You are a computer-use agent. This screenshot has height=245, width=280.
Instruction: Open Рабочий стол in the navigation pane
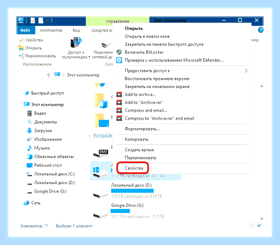point(44,165)
